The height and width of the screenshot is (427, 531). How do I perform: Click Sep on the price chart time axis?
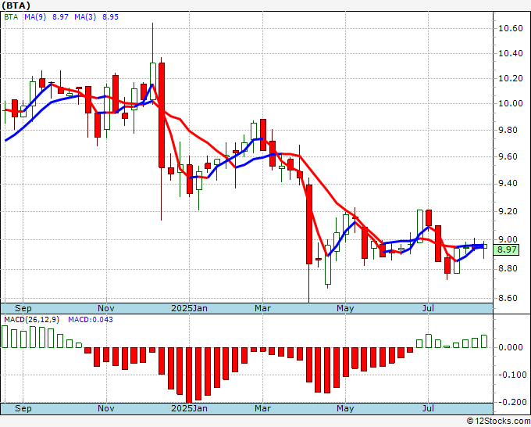(x=23, y=308)
